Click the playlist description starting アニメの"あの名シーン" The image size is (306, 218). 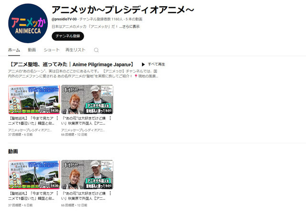[x=83, y=74]
